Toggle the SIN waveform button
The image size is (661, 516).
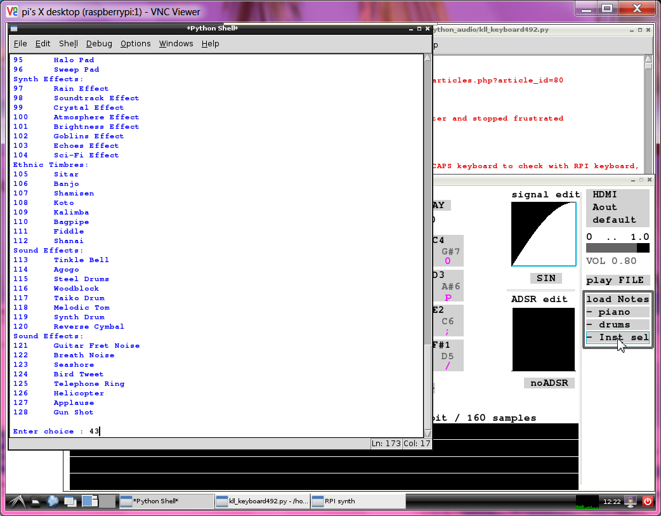coord(546,278)
